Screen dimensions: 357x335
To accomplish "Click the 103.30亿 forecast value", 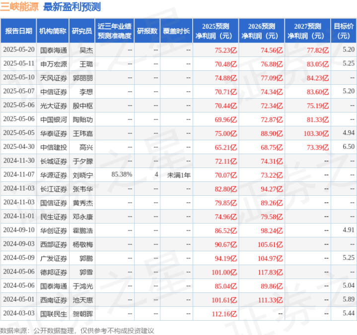I will (316, 133).
